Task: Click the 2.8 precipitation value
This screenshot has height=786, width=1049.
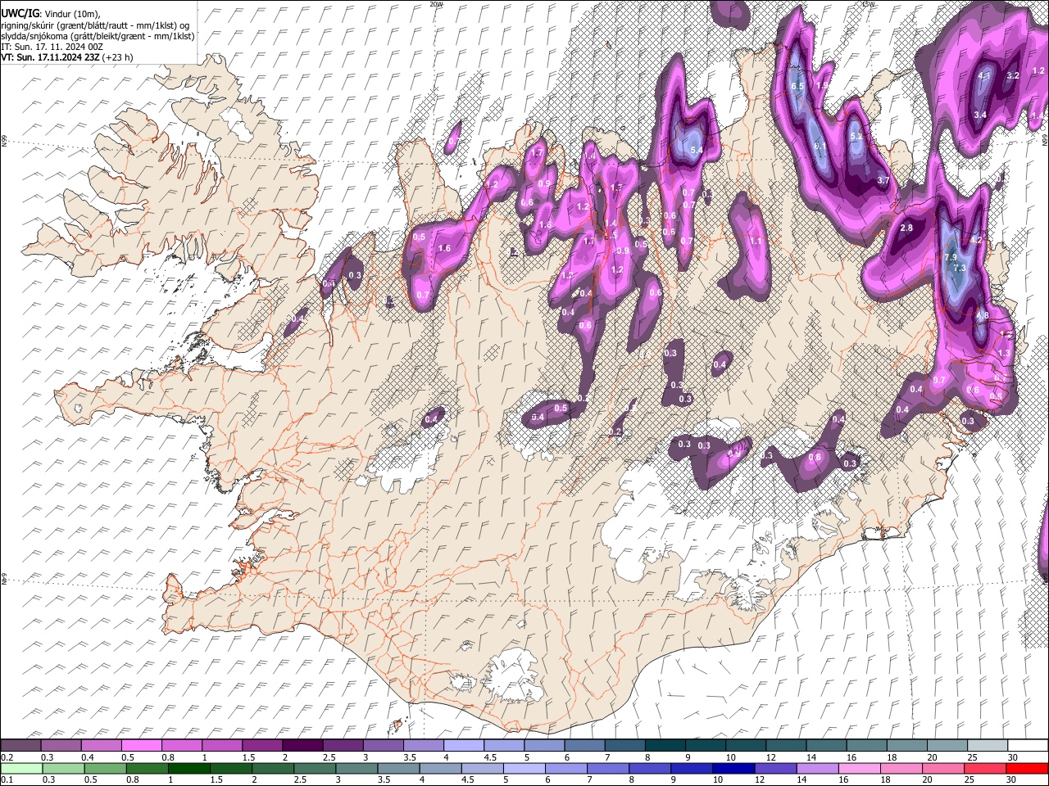Action: coord(906,228)
